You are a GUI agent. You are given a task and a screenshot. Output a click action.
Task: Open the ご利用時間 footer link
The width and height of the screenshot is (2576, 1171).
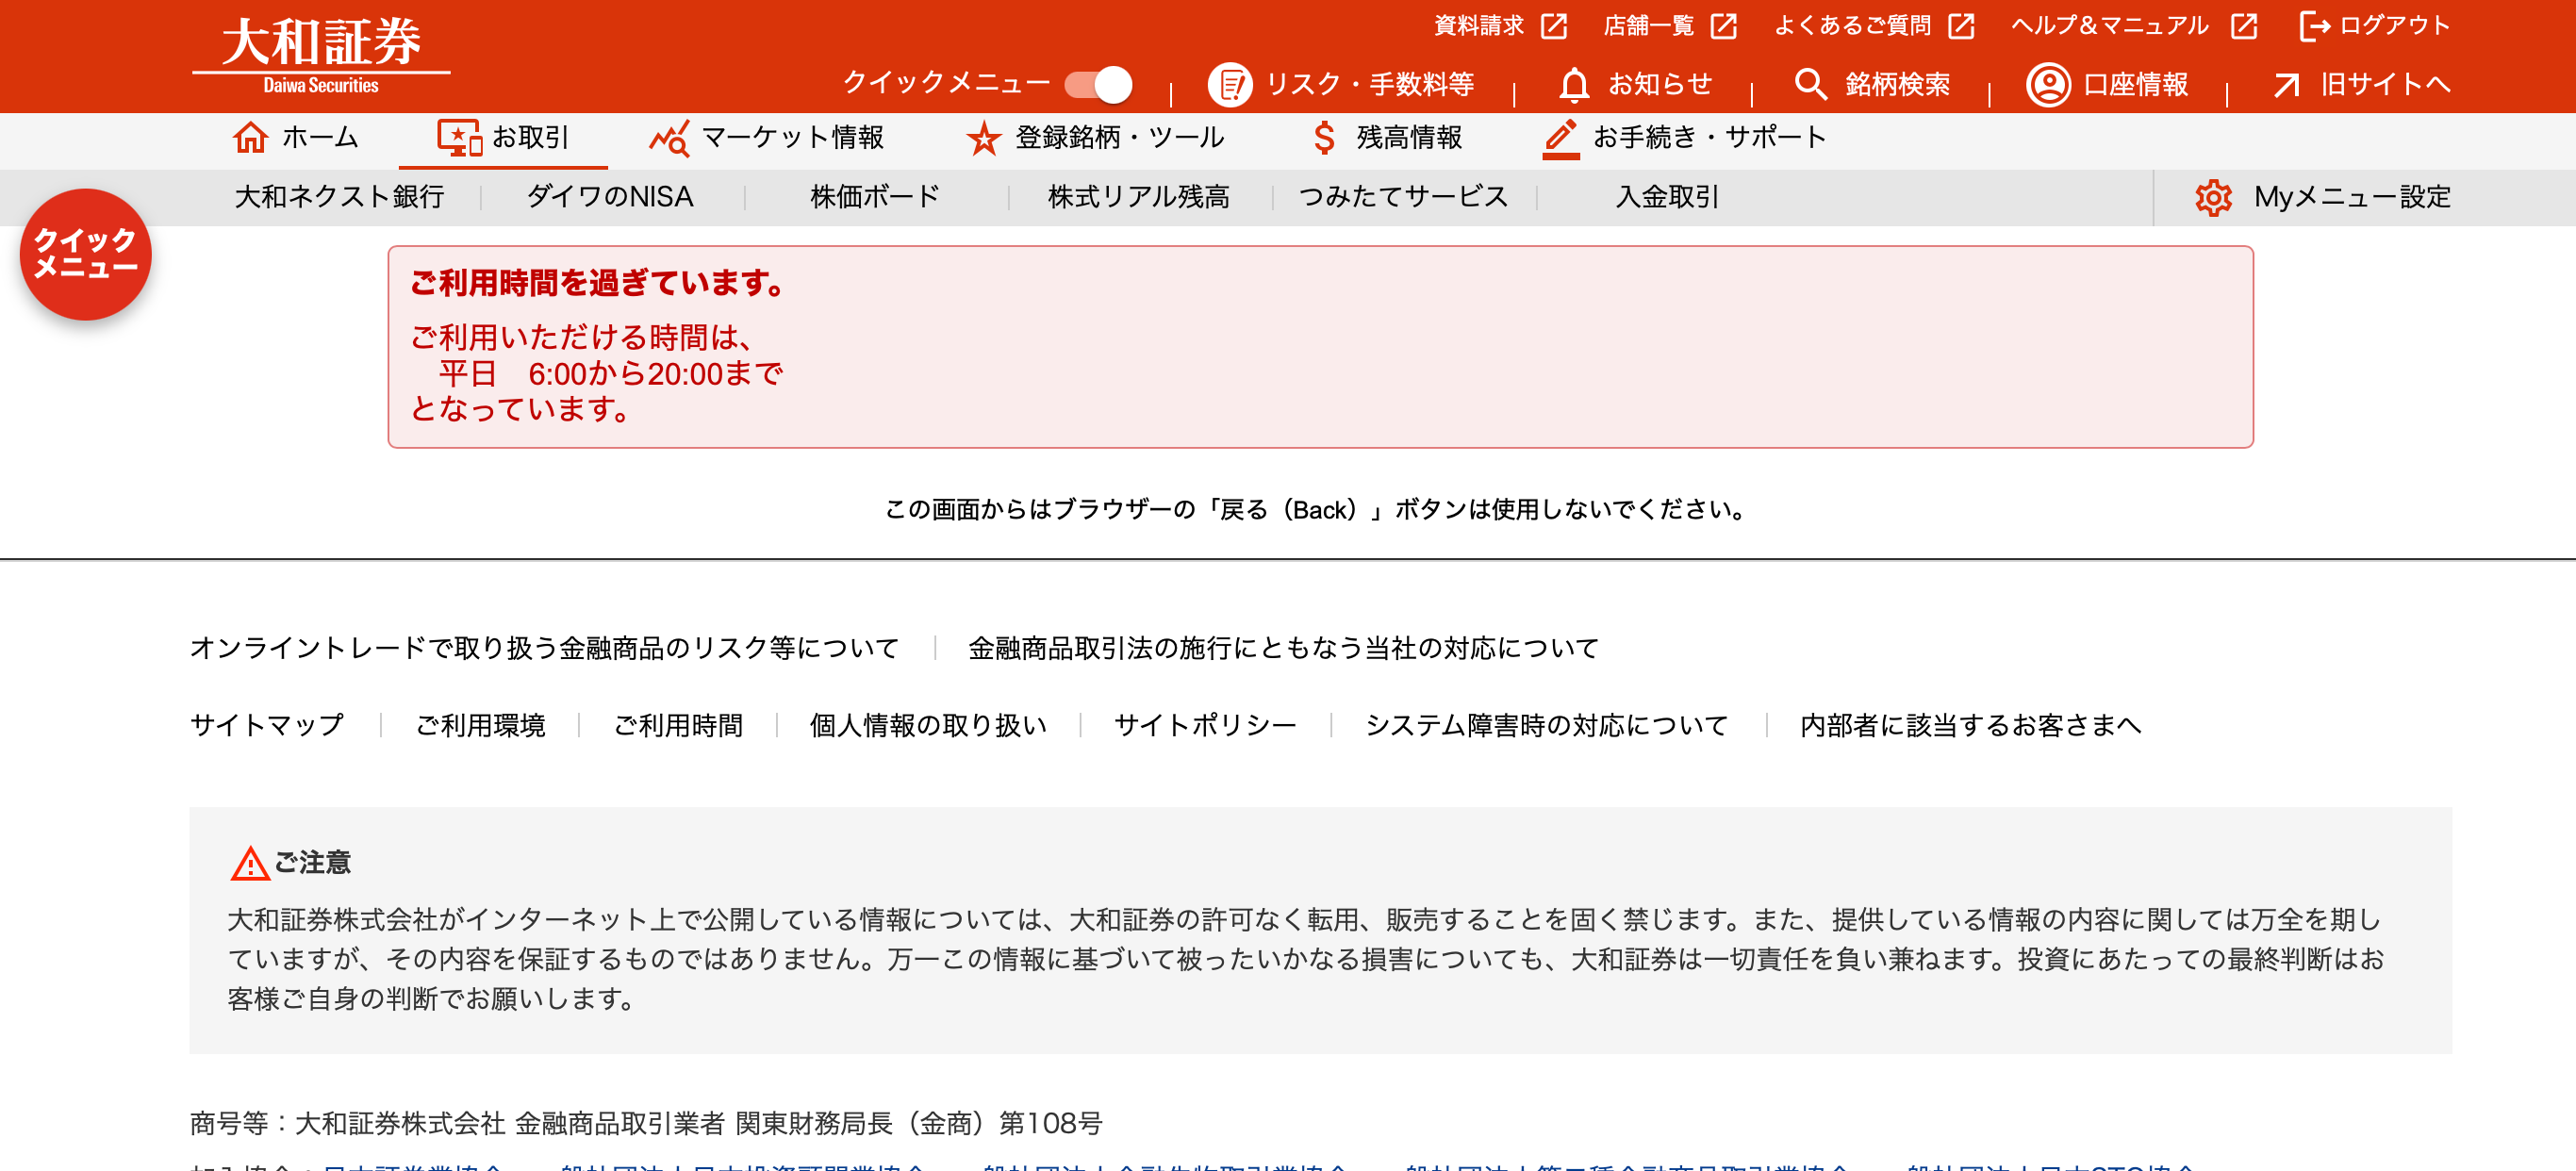(x=678, y=725)
